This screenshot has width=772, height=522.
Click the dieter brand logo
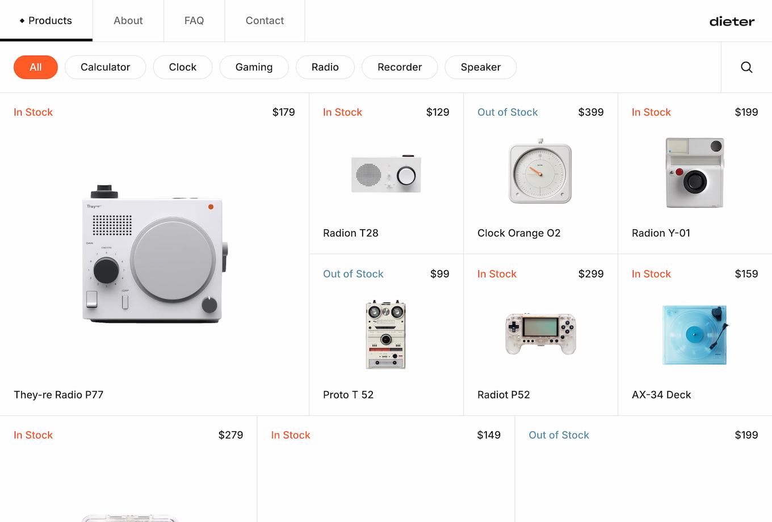pos(732,22)
